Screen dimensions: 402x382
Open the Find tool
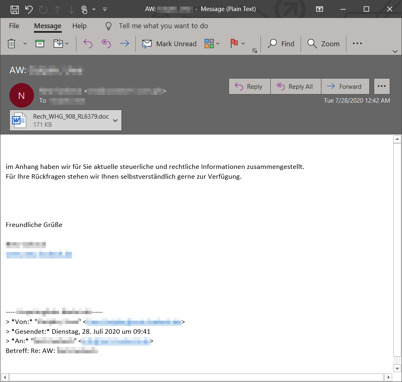[281, 43]
